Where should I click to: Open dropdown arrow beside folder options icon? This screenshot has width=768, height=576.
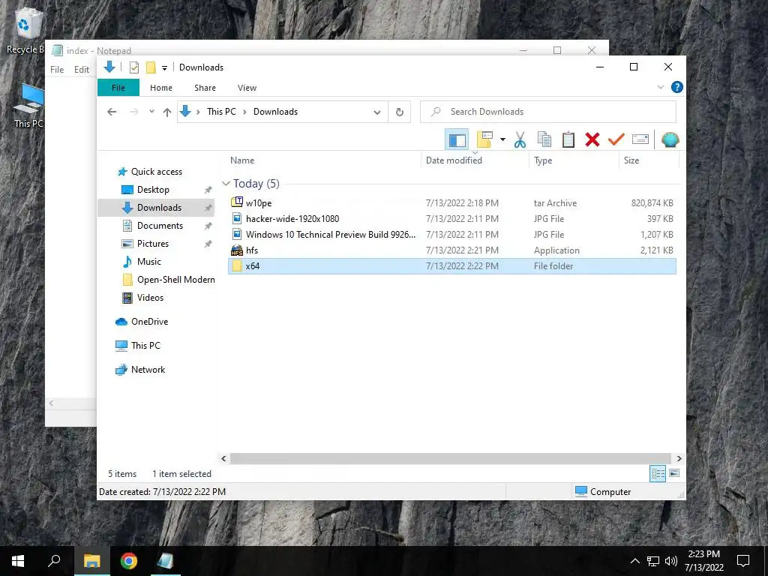(502, 140)
